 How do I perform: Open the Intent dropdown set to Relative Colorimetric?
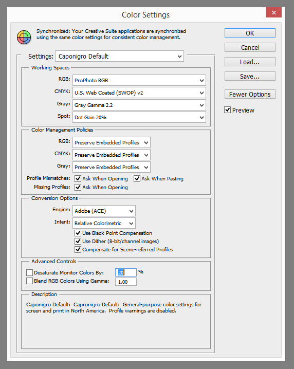pos(104,223)
